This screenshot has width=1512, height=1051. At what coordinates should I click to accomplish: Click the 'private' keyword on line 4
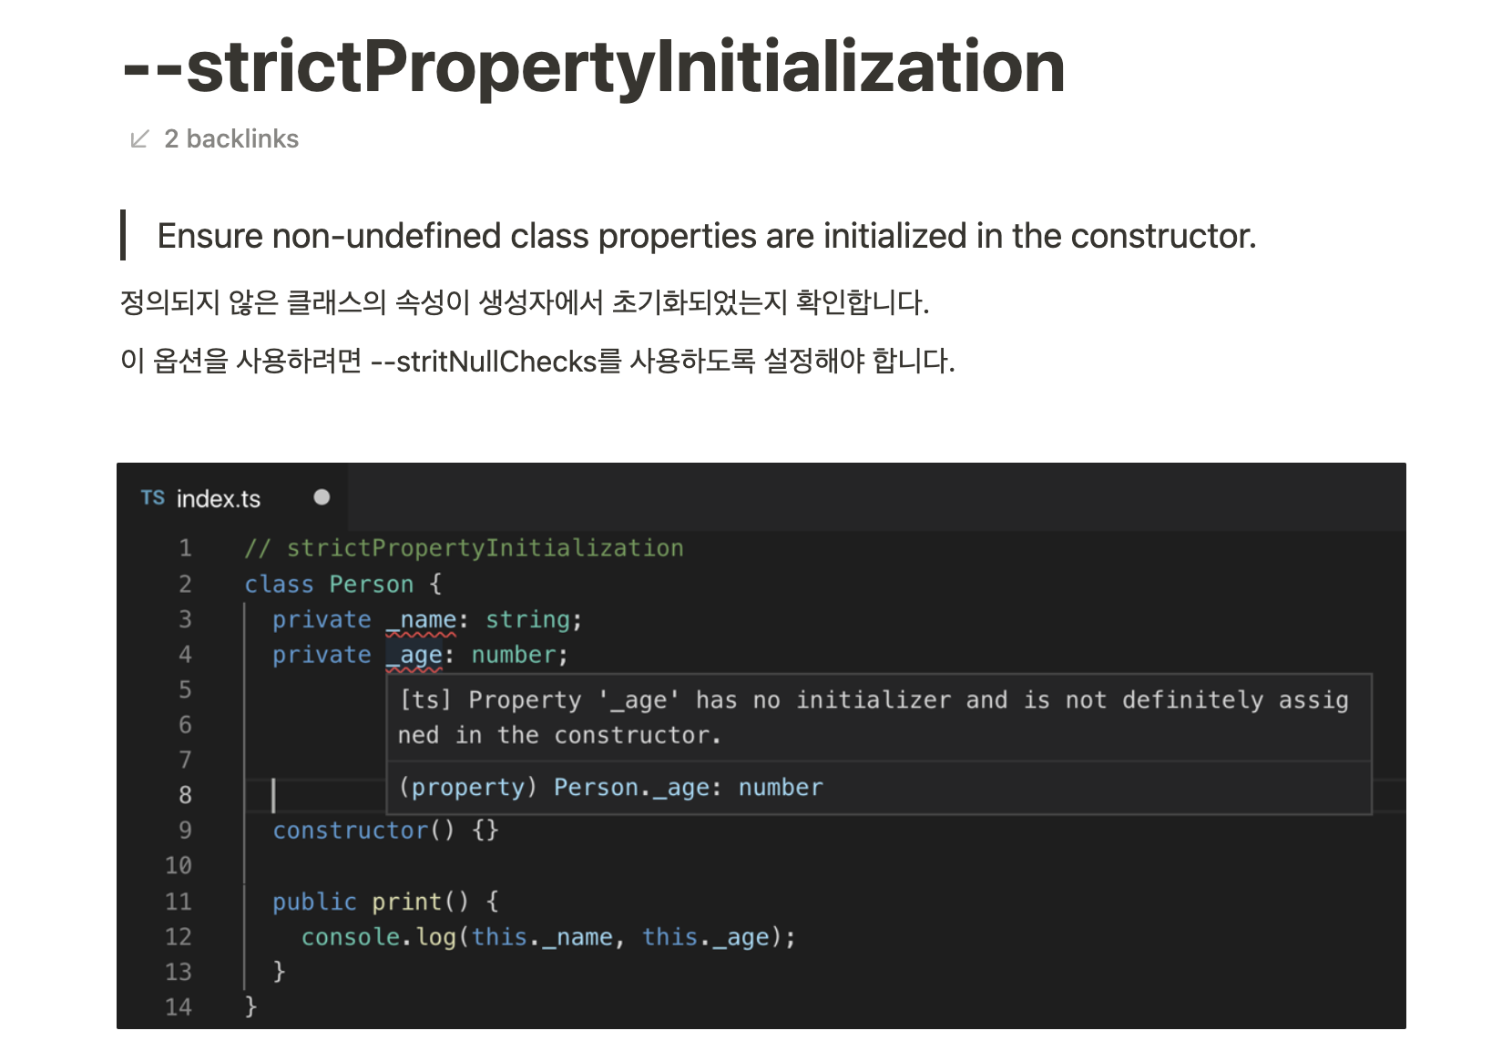(x=322, y=656)
